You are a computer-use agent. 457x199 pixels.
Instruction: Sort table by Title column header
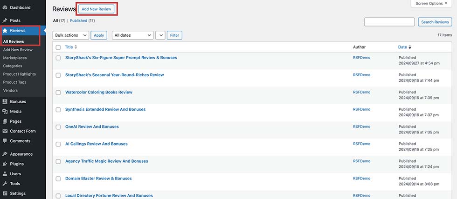tap(69, 47)
